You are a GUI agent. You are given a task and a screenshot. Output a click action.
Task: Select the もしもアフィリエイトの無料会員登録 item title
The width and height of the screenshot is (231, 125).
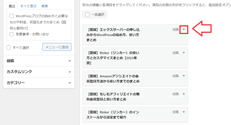click(x=113, y=97)
